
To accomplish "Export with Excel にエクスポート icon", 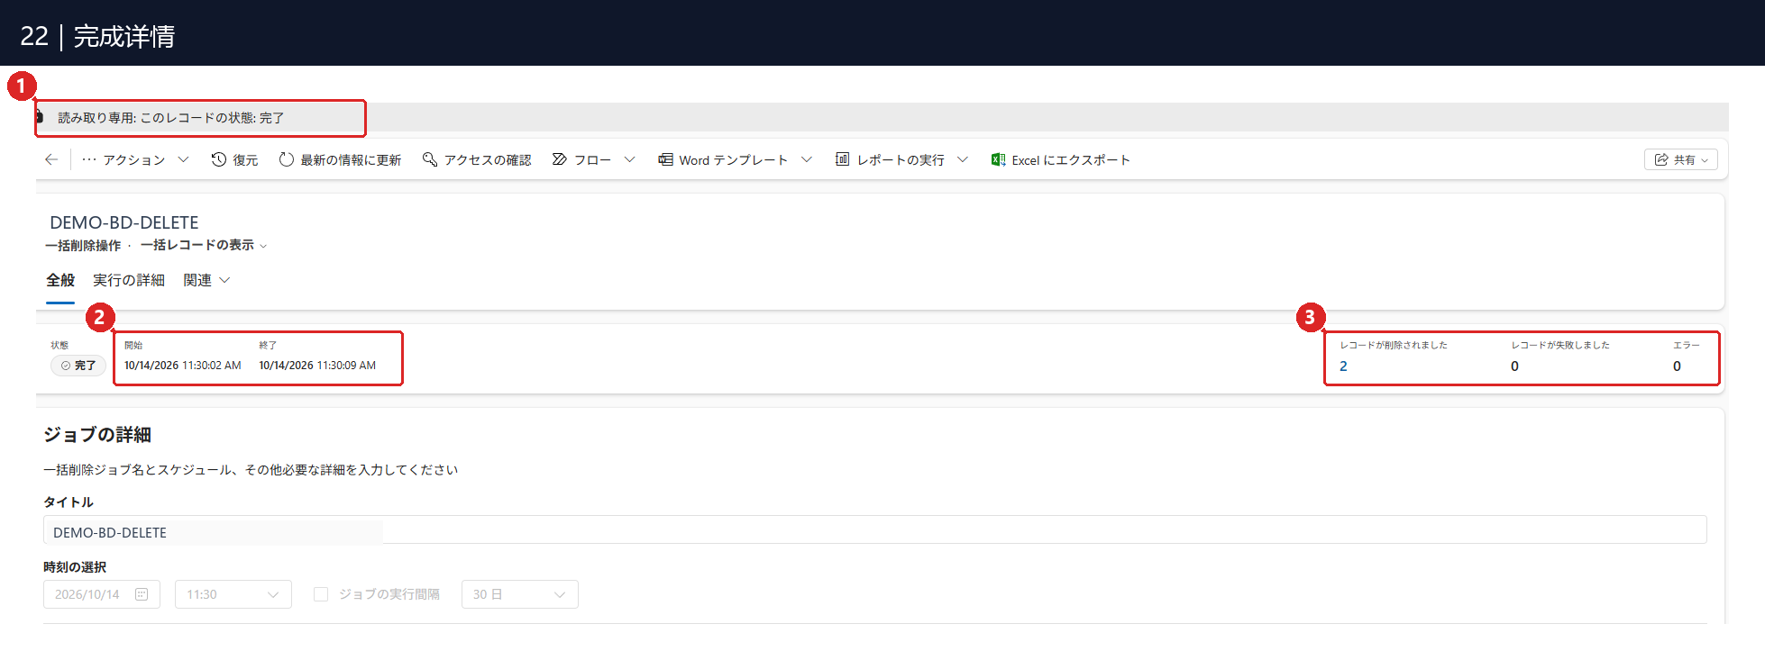I will click(x=998, y=159).
